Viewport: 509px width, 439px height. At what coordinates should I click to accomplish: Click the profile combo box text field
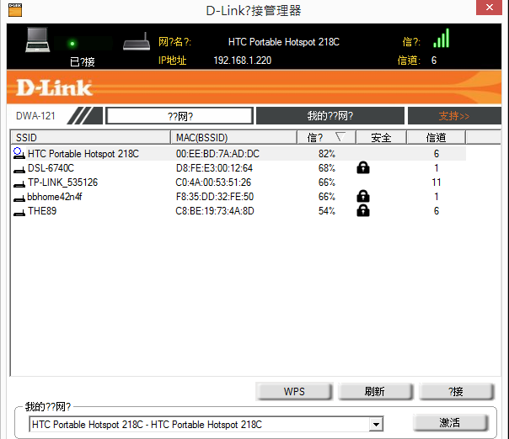199,425
